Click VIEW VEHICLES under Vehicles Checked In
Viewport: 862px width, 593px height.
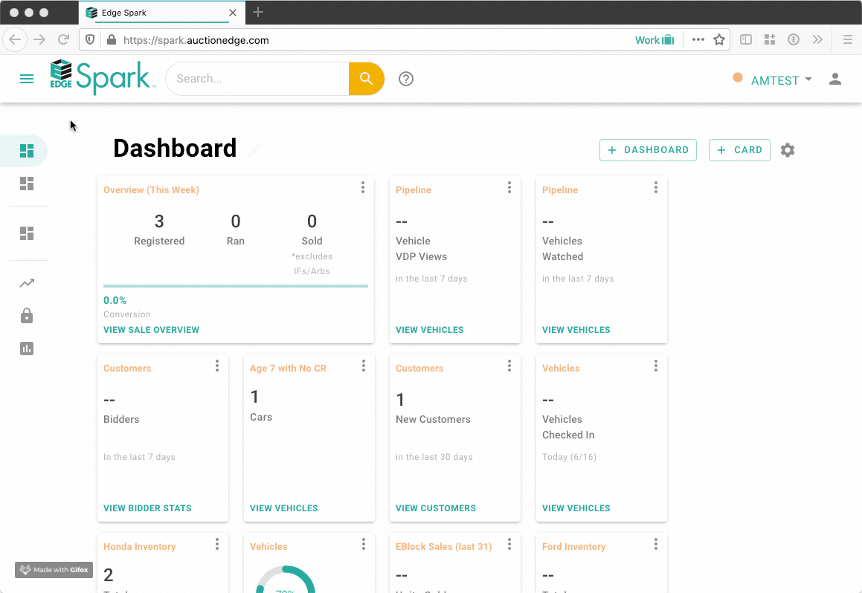(x=576, y=508)
